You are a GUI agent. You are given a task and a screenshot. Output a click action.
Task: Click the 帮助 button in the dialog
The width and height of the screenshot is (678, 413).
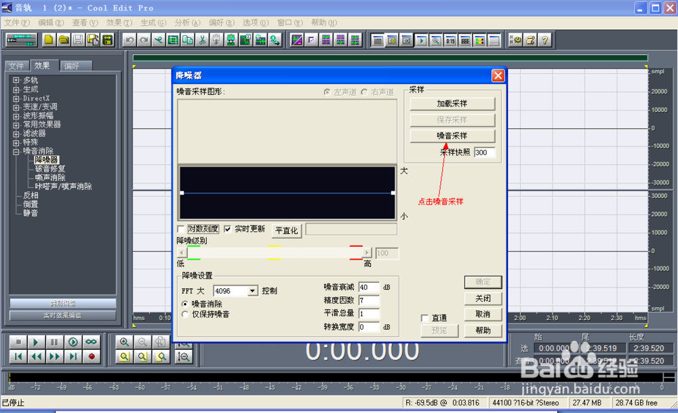click(483, 330)
